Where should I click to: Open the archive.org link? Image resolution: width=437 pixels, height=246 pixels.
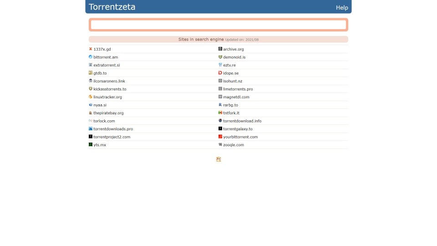[x=233, y=49]
